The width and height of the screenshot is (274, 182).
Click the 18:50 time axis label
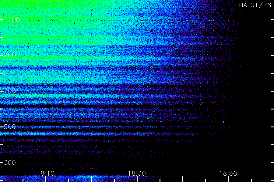228,174
